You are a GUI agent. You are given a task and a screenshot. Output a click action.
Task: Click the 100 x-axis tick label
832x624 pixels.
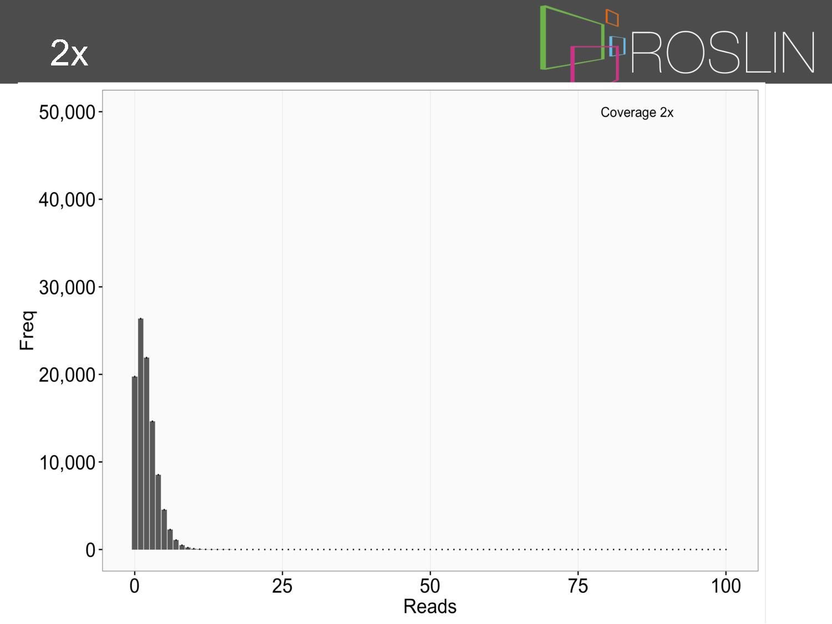pyautogui.click(x=726, y=586)
